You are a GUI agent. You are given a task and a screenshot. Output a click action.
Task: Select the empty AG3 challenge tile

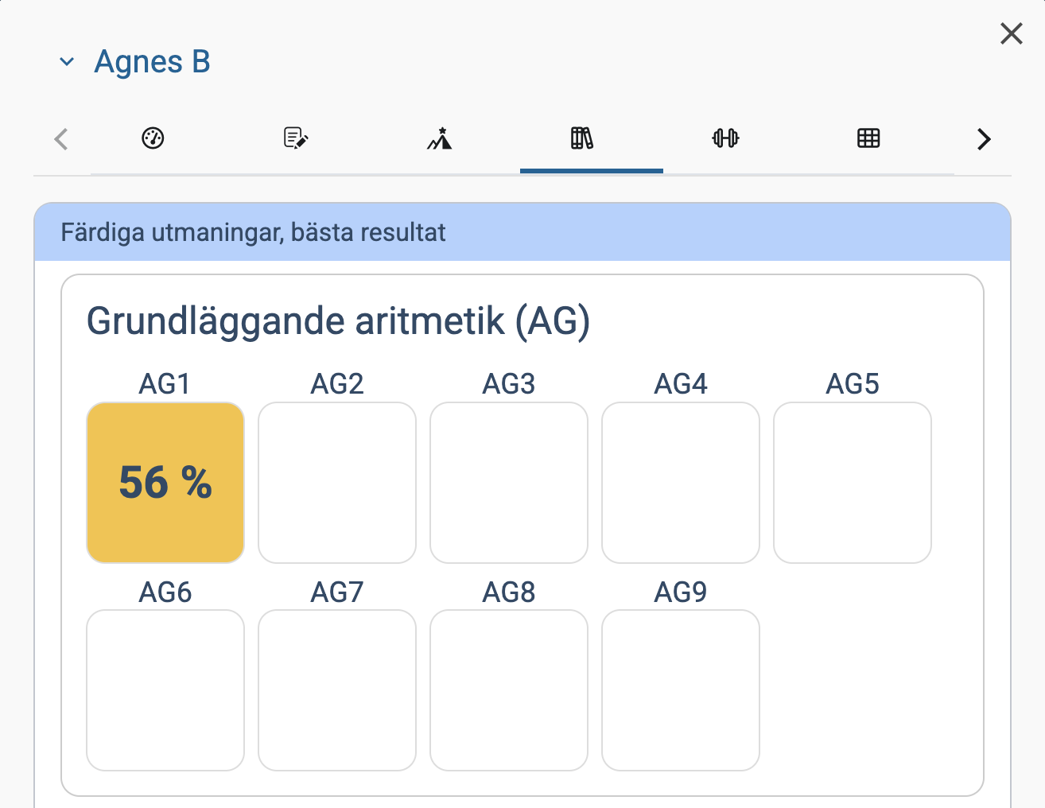[509, 483]
